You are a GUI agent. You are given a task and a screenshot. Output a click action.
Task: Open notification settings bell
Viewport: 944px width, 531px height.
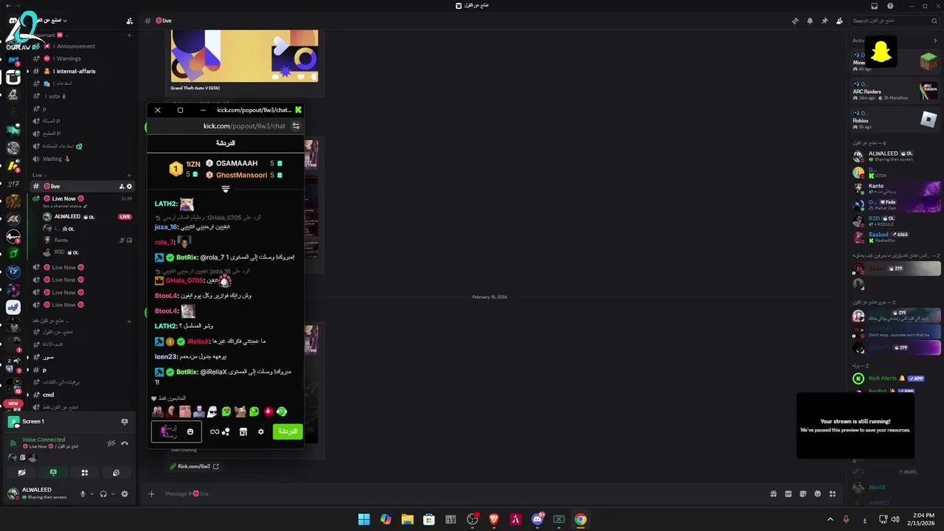click(x=810, y=21)
